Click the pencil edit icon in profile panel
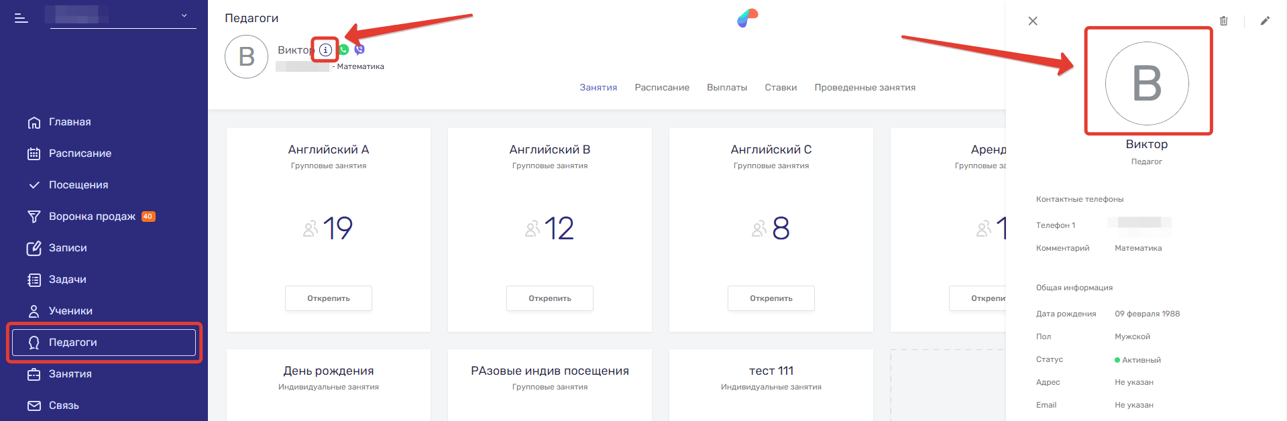This screenshot has height=421, width=1287. pos(1265,21)
